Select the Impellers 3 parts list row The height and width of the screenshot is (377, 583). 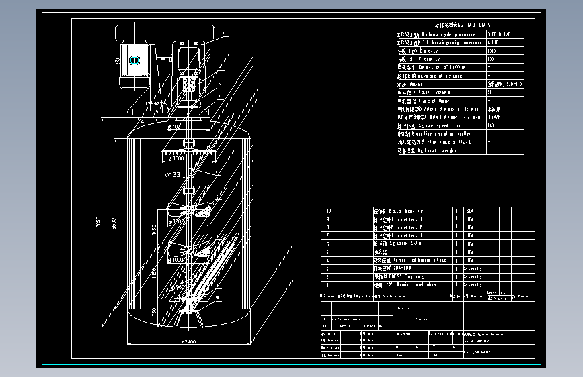pyautogui.click(x=428, y=219)
